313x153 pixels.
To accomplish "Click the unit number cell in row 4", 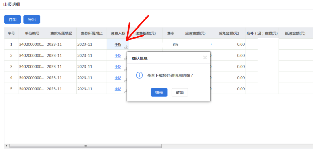I will click(x=32, y=78).
